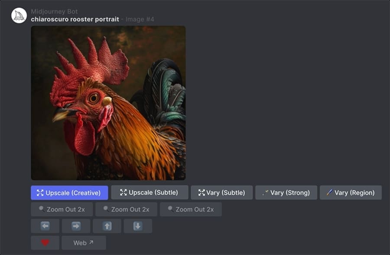Viewport: 390px width, 255px height.
Task: Click the 'Image #4' label
Action: pyautogui.click(x=140, y=19)
